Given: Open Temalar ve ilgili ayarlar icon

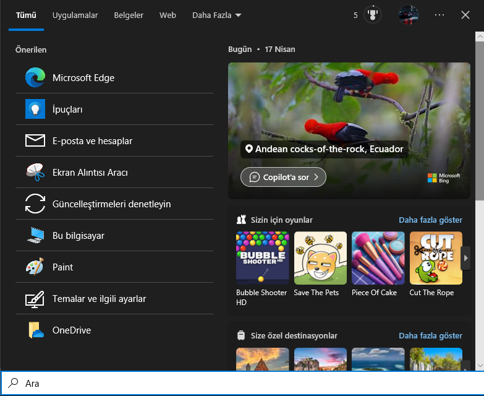Looking at the screenshot, I should click(35, 299).
